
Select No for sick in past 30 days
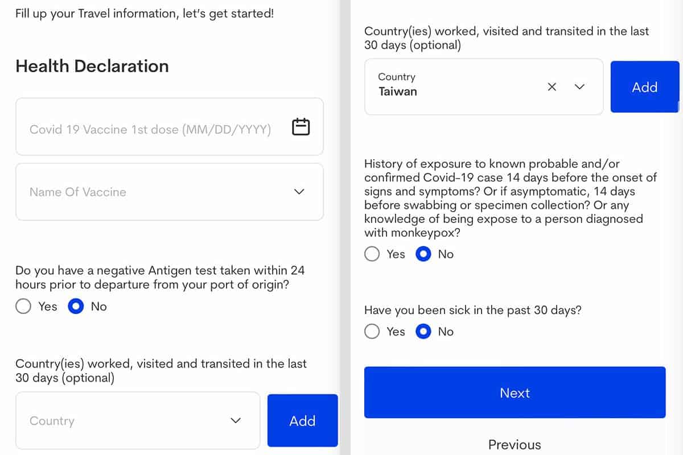[423, 332]
